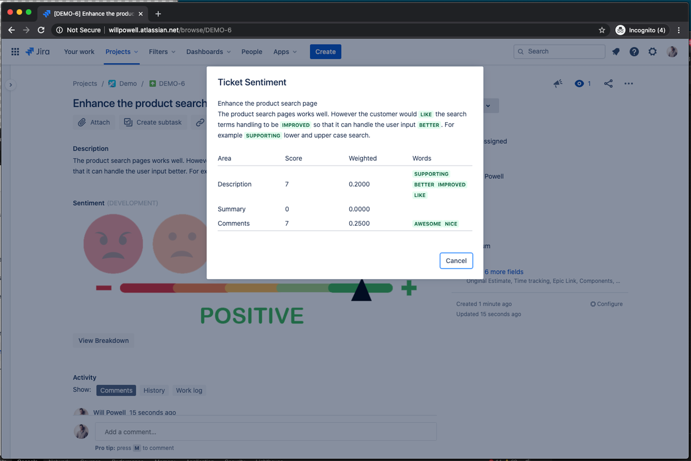Screen dimensions: 691x461
Task: Click the Create subtask button
Action: click(x=153, y=122)
